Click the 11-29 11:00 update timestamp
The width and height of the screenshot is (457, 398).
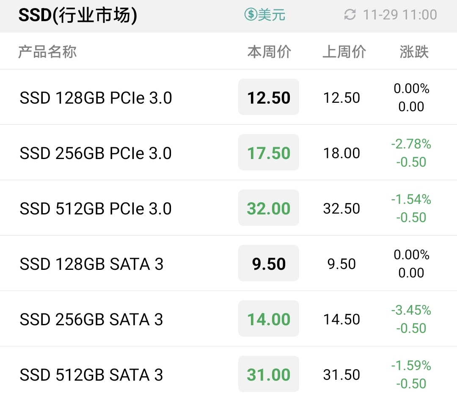click(400, 14)
